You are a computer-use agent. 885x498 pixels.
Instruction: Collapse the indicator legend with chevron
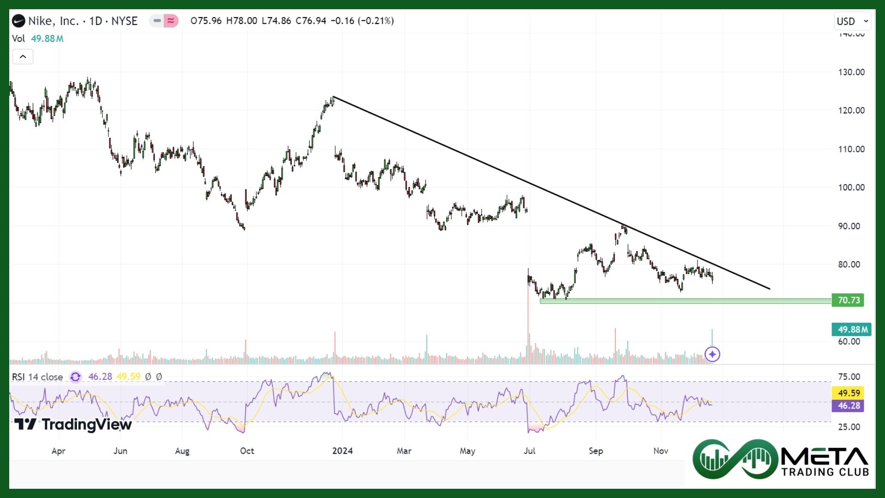tap(23, 57)
